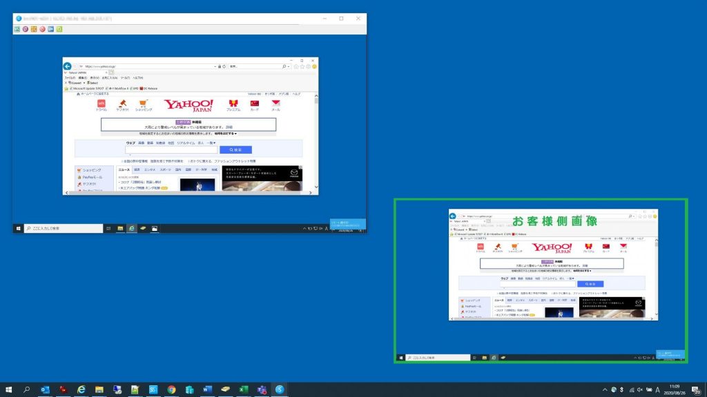Click ホームページに設定する link in remote viewer
Image resolution: width=707 pixels, height=397 pixels.
tap(93, 94)
